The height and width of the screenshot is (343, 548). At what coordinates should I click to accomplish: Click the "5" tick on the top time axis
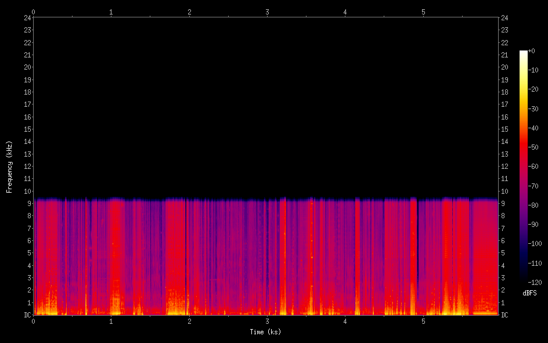[x=423, y=12]
